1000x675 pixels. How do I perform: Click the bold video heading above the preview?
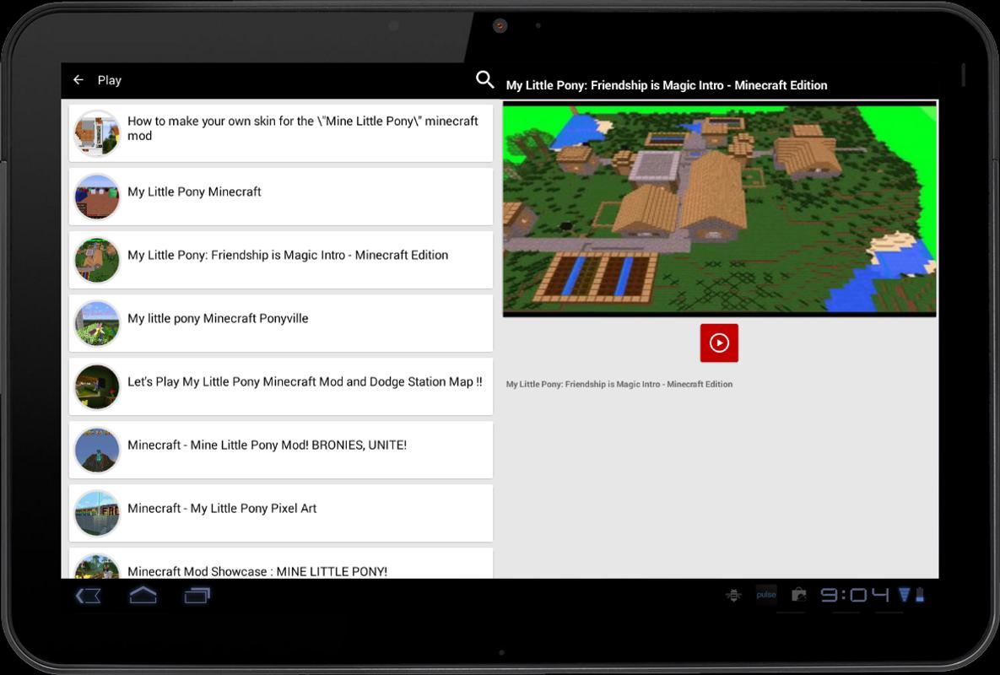coord(667,85)
